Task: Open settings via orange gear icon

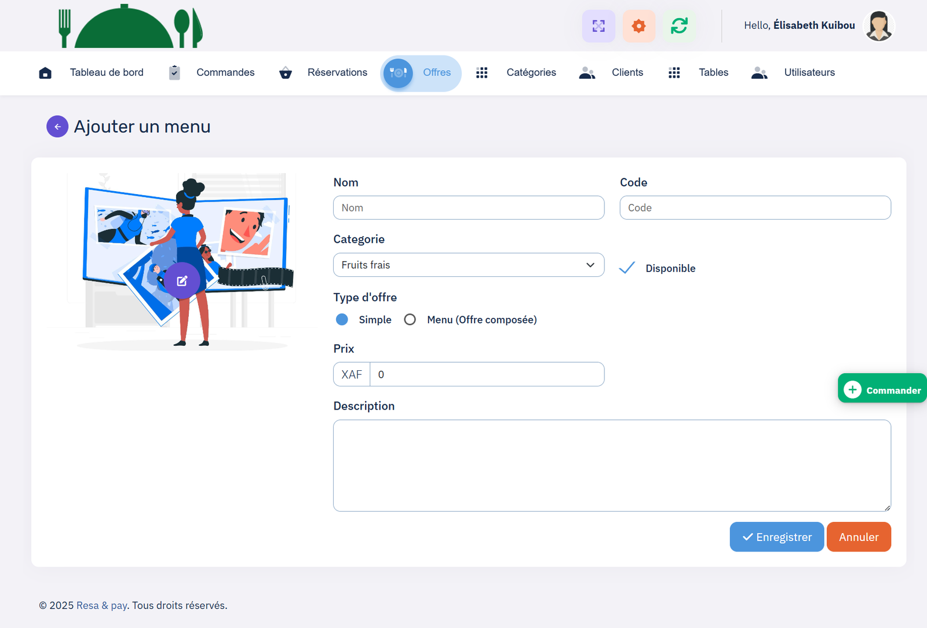Action: click(638, 26)
